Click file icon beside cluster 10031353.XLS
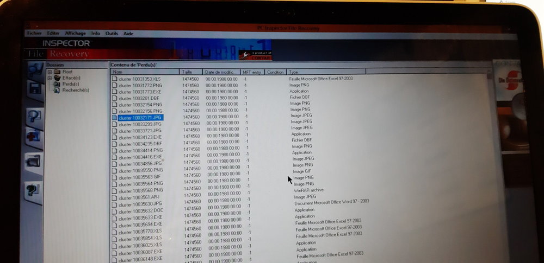The width and height of the screenshot is (544, 263). tap(114, 79)
